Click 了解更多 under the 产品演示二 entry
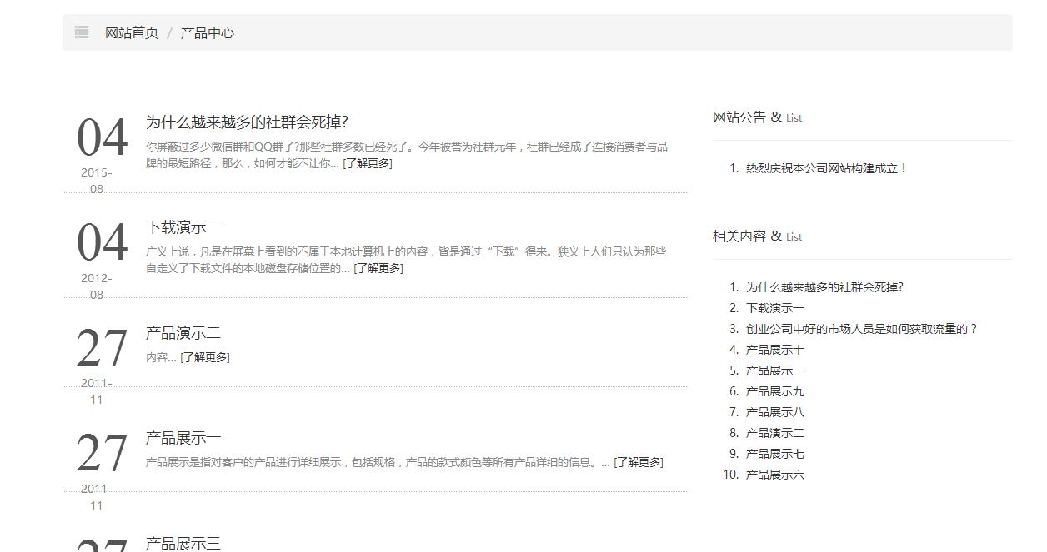The width and height of the screenshot is (1047, 552). (x=205, y=357)
